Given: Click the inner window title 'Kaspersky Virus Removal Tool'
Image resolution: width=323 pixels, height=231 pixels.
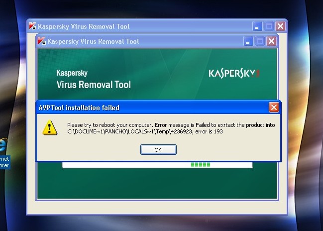Looking at the screenshot, I should point(93,41).
